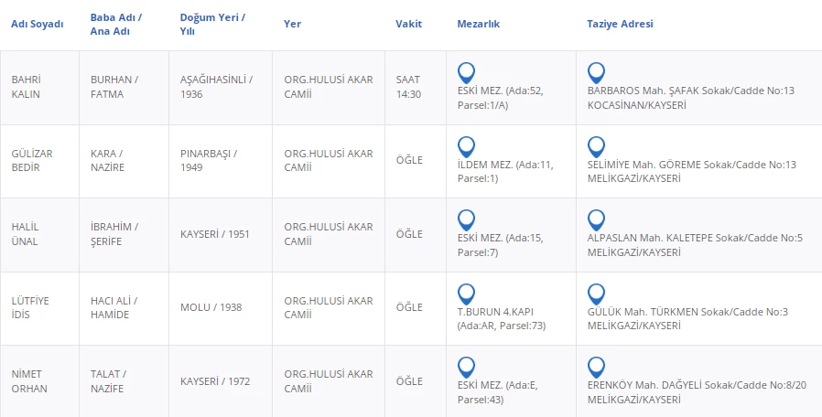The width and height of the screenshot is (822, 417).
Task: Click the Vakit column header
Action: coord(408,24)
